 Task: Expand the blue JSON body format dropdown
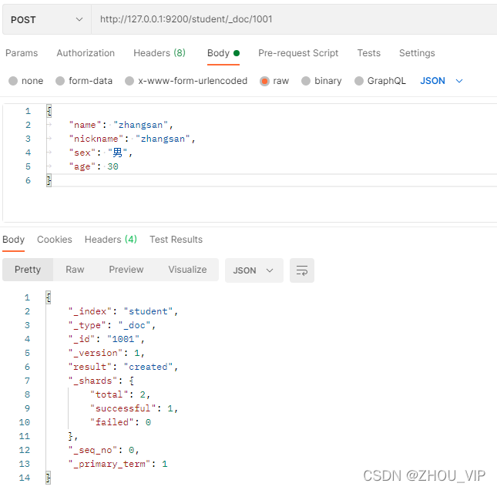(442, 81)
